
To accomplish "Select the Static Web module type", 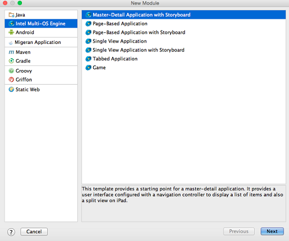I will point(41,90).
